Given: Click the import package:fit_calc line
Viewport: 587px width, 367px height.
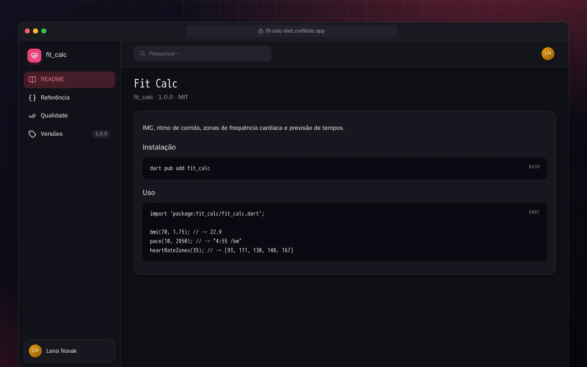Looking at the screenshot, I should tap(207, 214).
